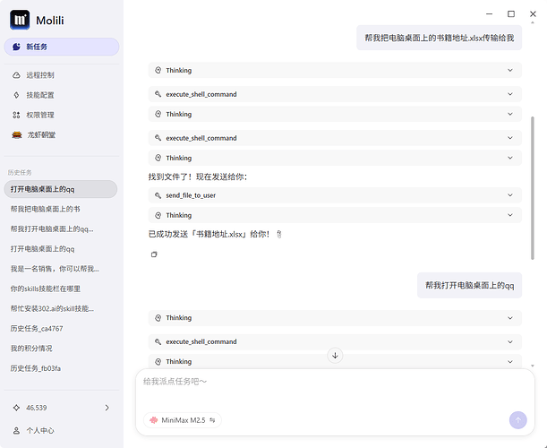
Task: Open 技能配置 skills configuration
Action: click(39, 95)
